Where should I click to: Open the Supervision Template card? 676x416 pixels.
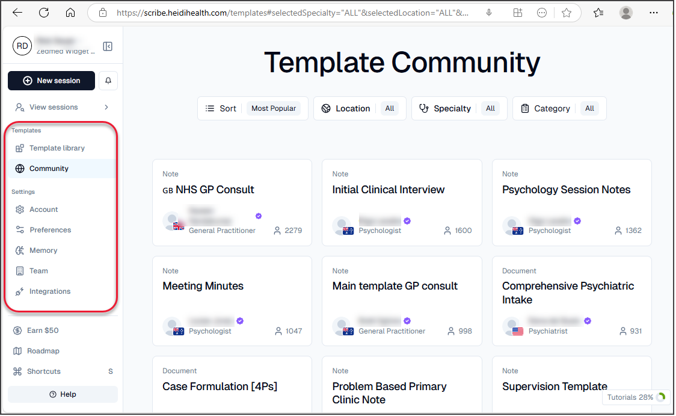572,385
